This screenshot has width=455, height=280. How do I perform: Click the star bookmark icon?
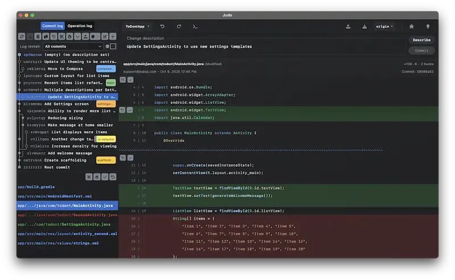[93, 36]
